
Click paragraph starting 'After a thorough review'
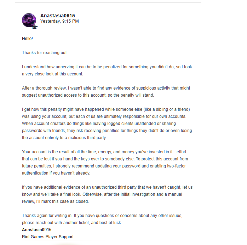click(x=106, y=91)
